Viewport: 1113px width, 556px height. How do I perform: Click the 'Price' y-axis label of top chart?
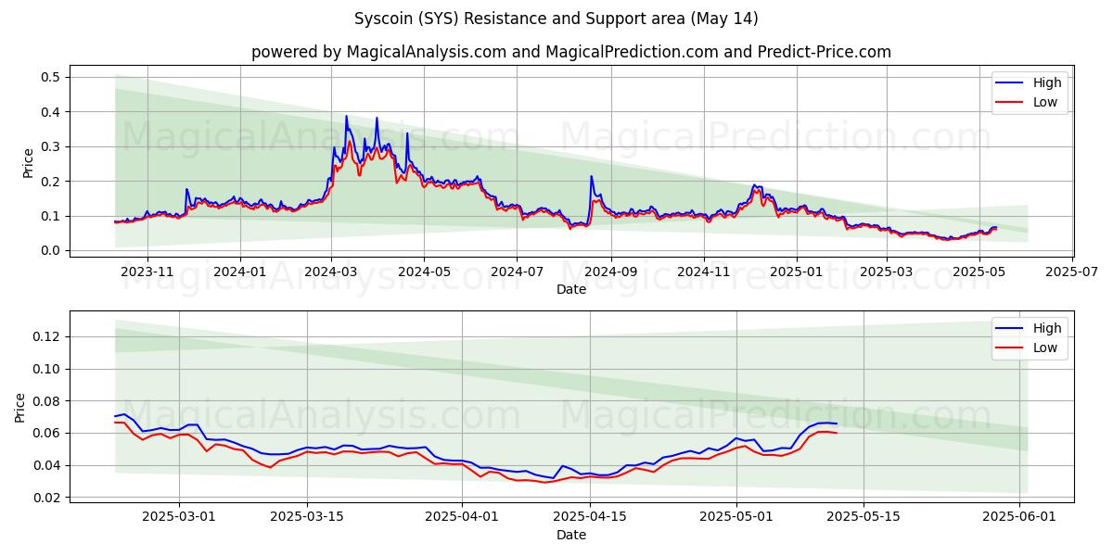tap(28, 162)
